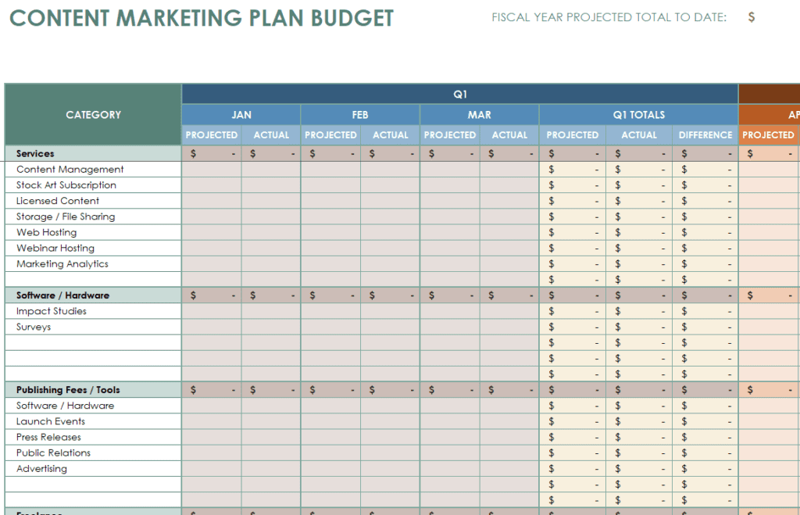Screen dimensions: 800x515
Task: Select Q1 difference cell for Licensed Content
Action: [705, 201]
